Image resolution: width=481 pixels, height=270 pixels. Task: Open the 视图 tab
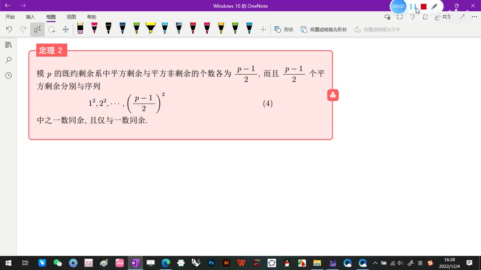point(71,17)
